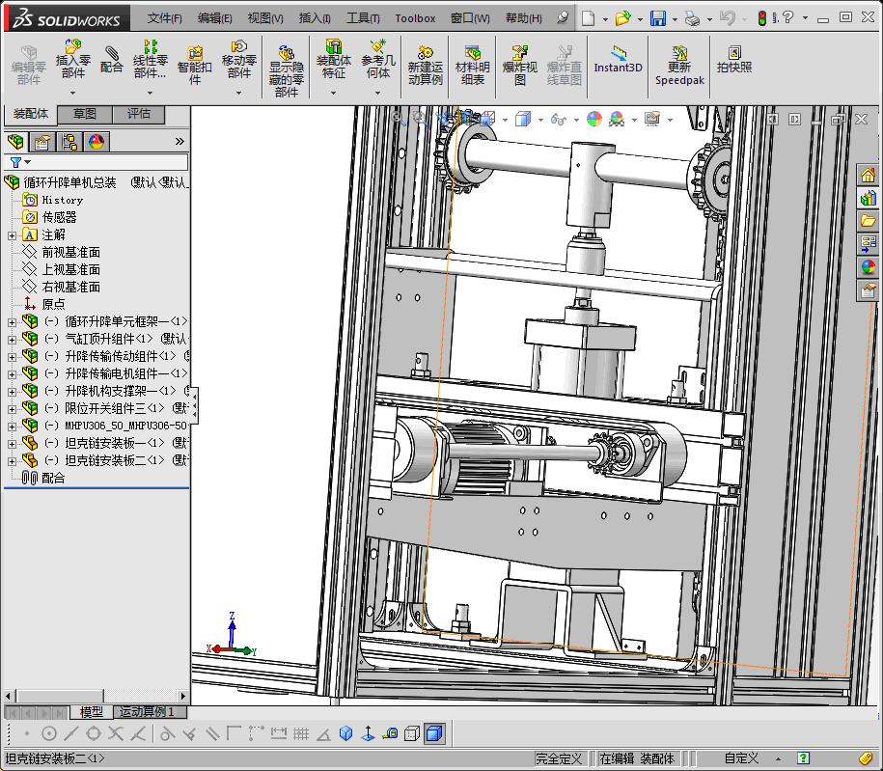Screen dimensions: 883x771
Task: Select 前视基准面 (Front Plane) in the feature tree
Action: tap(70, 252)
